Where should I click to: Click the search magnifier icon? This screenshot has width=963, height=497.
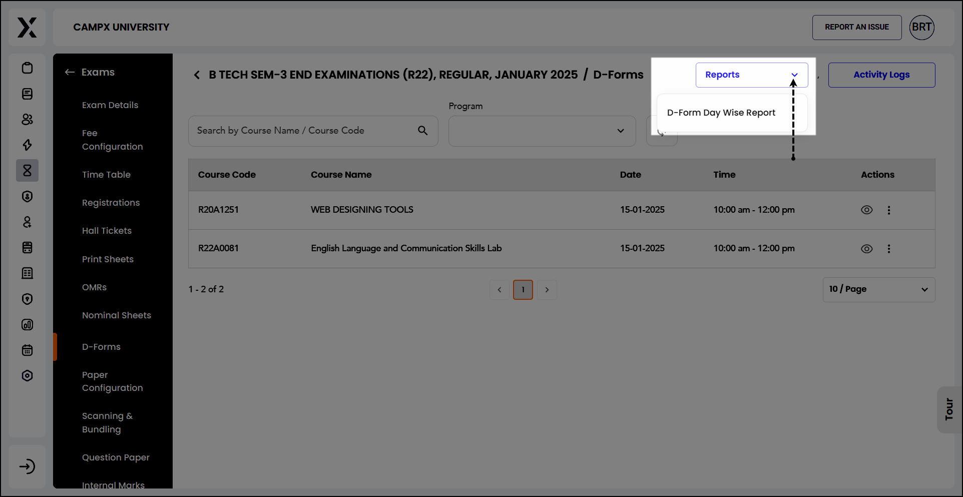coord(423,131)
